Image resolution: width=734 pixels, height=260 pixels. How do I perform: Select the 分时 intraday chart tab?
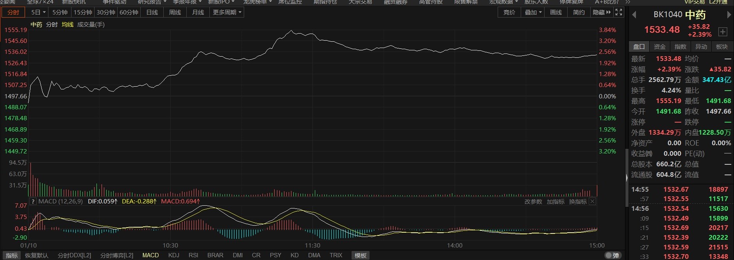coord(13,12)
